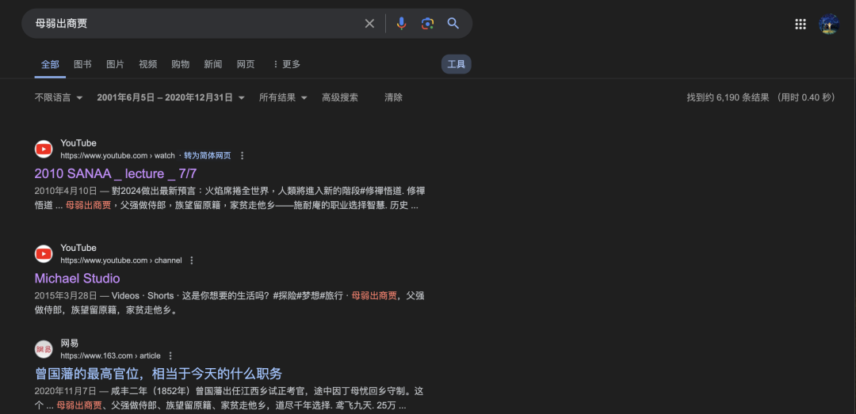The height and width of the screenshot is (414, 856).
Task: Click result count text 找到约 6,190 条结果
Action: pyautogui.click(x=728, y=97)
